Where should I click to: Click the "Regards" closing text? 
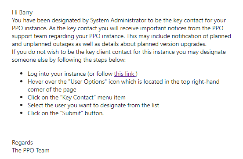22,143
